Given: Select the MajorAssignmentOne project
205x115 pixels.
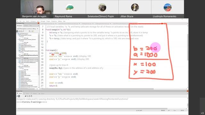Looking at the screenshot, I should pos(26,45).
